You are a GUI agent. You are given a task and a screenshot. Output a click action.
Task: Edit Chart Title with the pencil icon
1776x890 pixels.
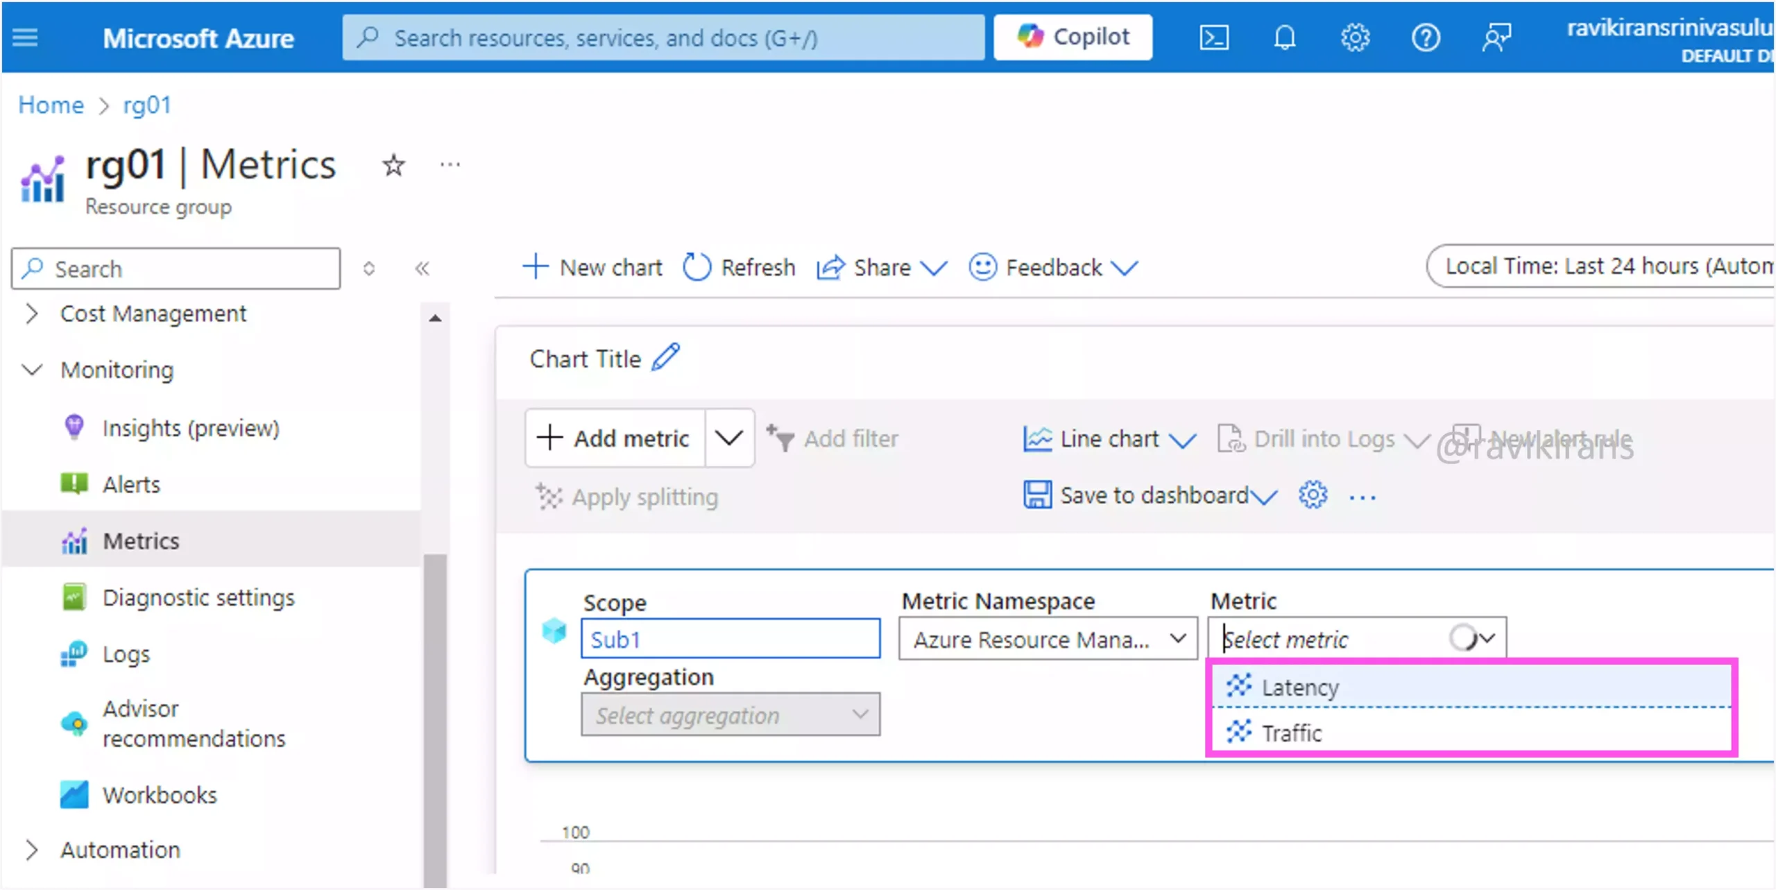point(666,358)
